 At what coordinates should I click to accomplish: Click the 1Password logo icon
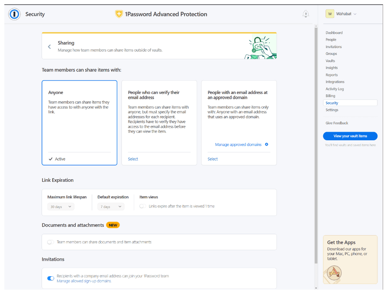[15, 14]
